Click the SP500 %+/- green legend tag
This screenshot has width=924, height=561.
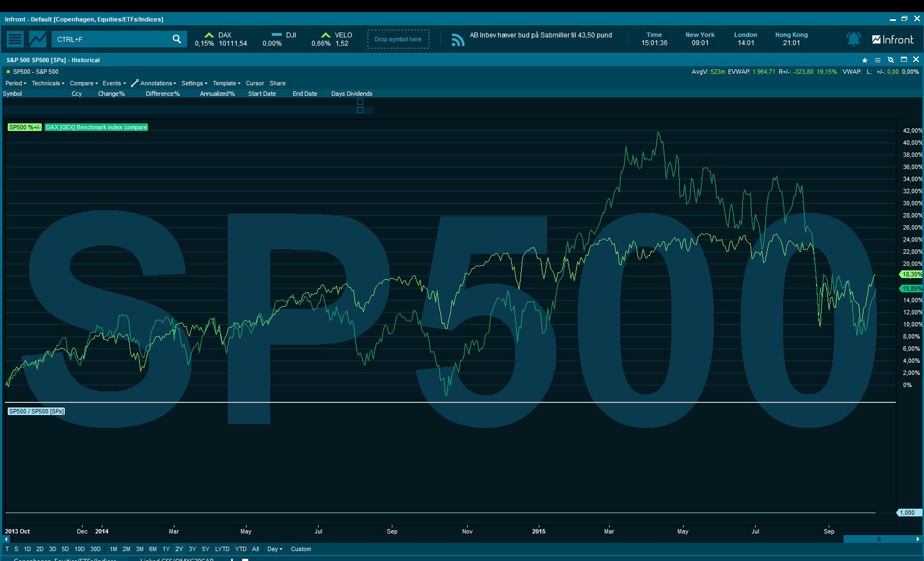tap(25, 127)
